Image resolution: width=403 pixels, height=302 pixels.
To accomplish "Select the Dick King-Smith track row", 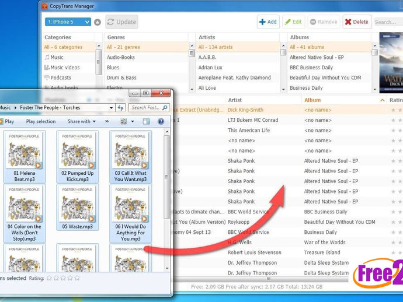I will tap(287, 110).
